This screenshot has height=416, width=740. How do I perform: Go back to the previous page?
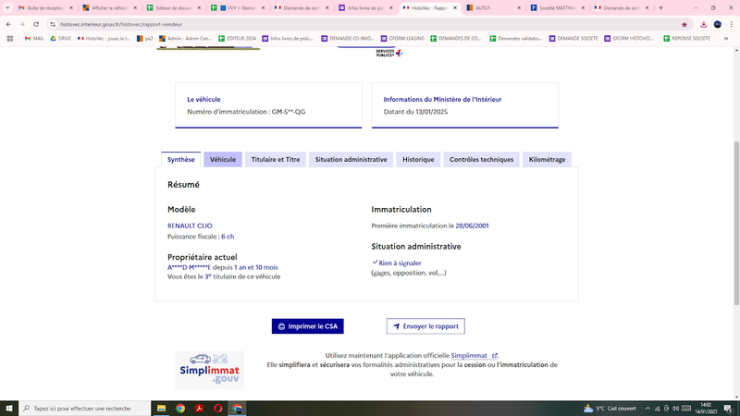tap(8, 24)
